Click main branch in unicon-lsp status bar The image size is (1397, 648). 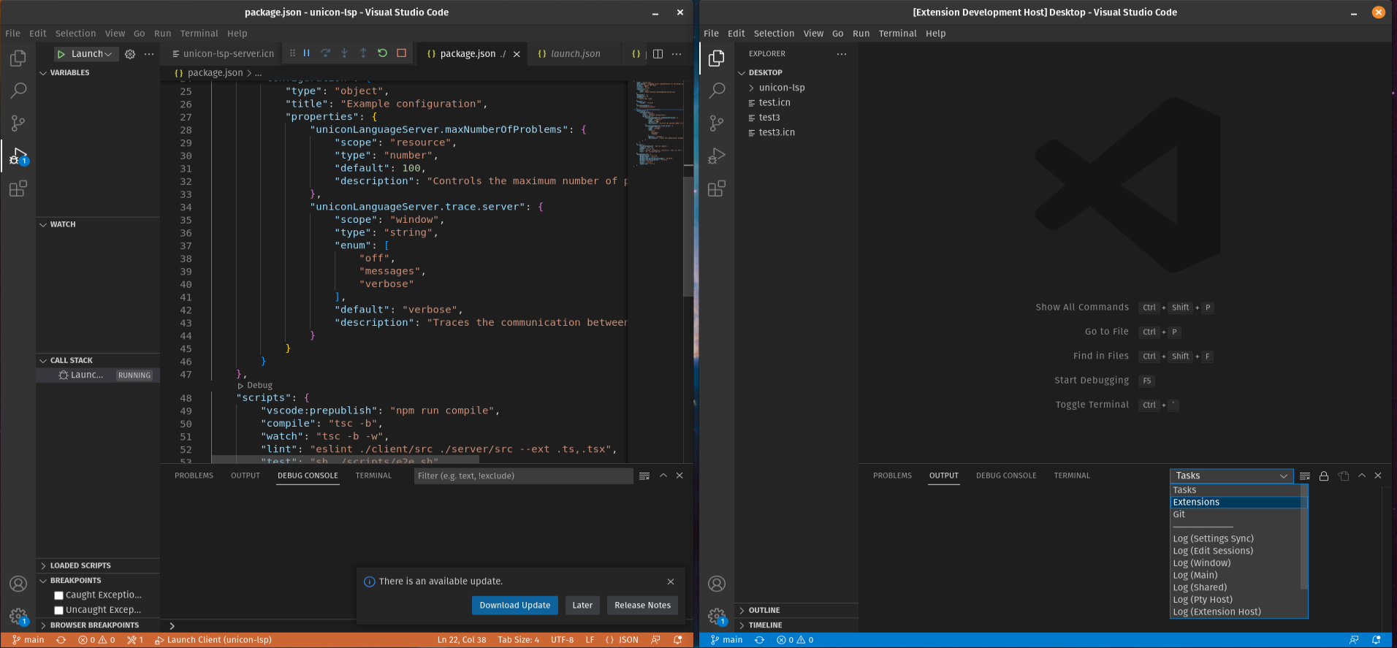coord(28,640)
